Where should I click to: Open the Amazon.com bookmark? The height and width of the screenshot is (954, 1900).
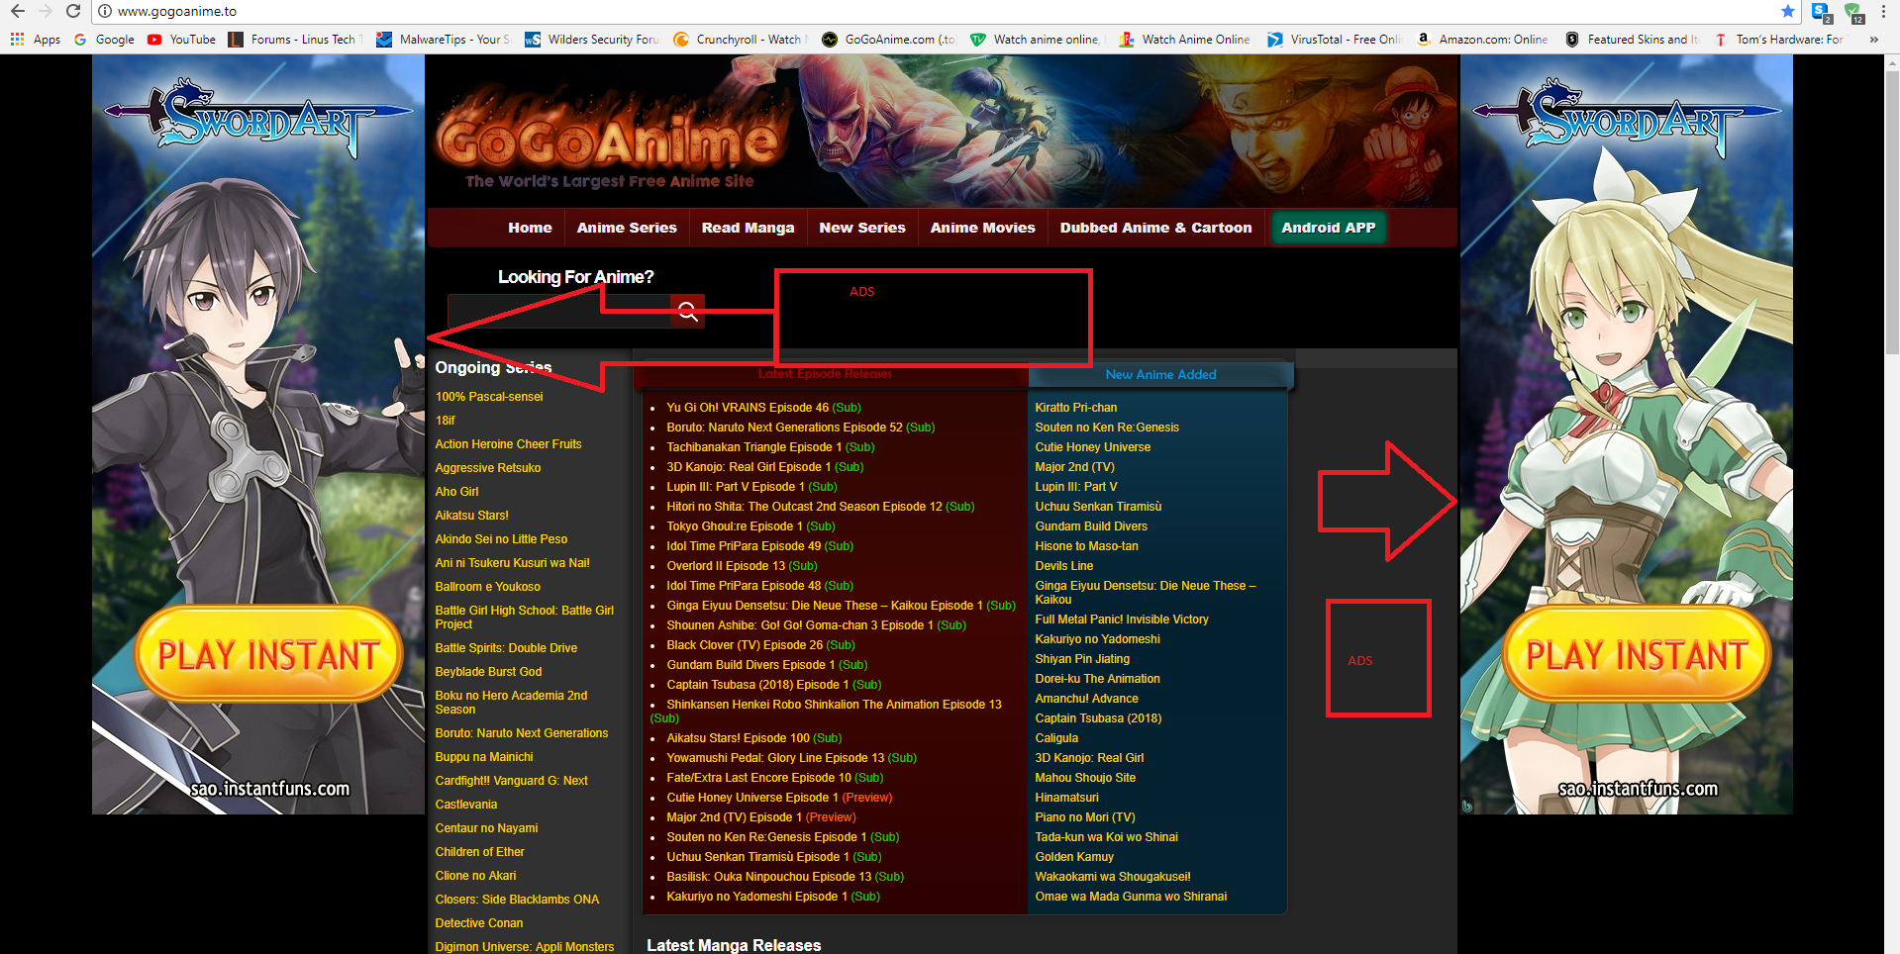(1482, 40)
